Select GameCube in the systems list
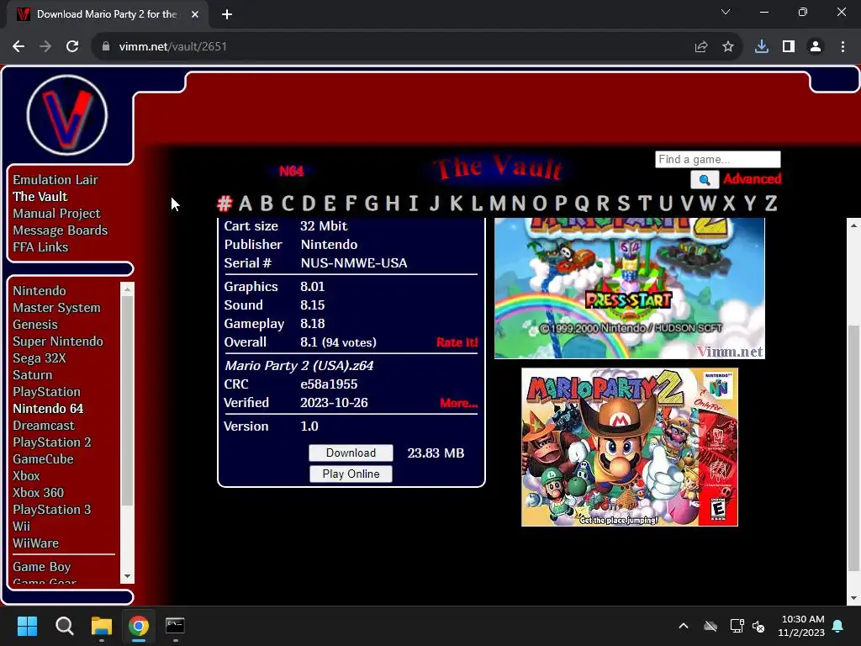861x646 pixels. pyautogui.click(x=44, y=459)
